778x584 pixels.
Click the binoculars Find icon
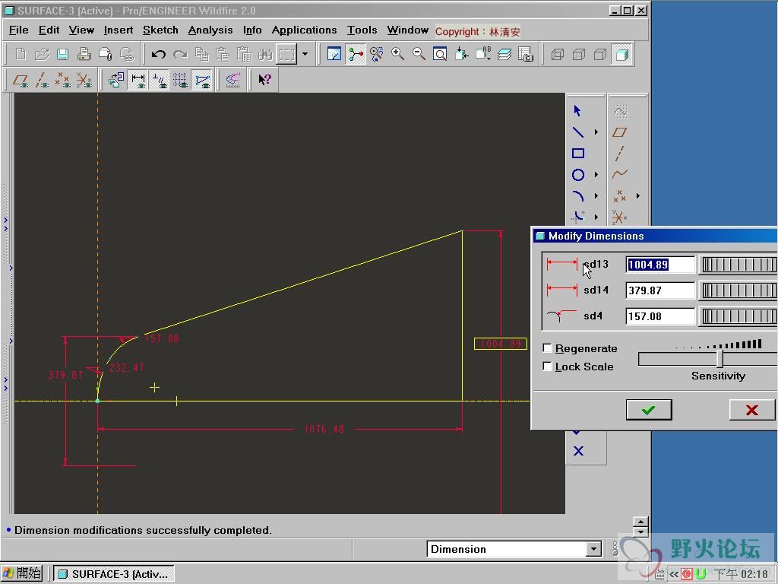coord(265,54)
